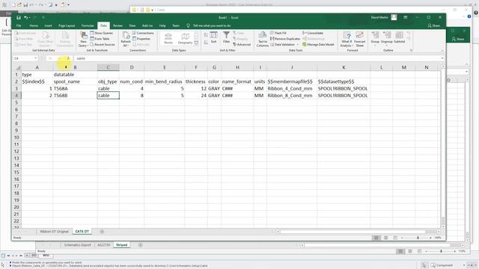The image size is (479, 269).
Task: Open the Name Box dropdown arrow
Action: (x=35, y=58)
